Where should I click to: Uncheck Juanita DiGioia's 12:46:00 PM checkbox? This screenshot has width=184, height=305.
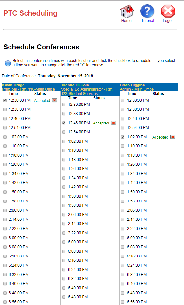64,123
